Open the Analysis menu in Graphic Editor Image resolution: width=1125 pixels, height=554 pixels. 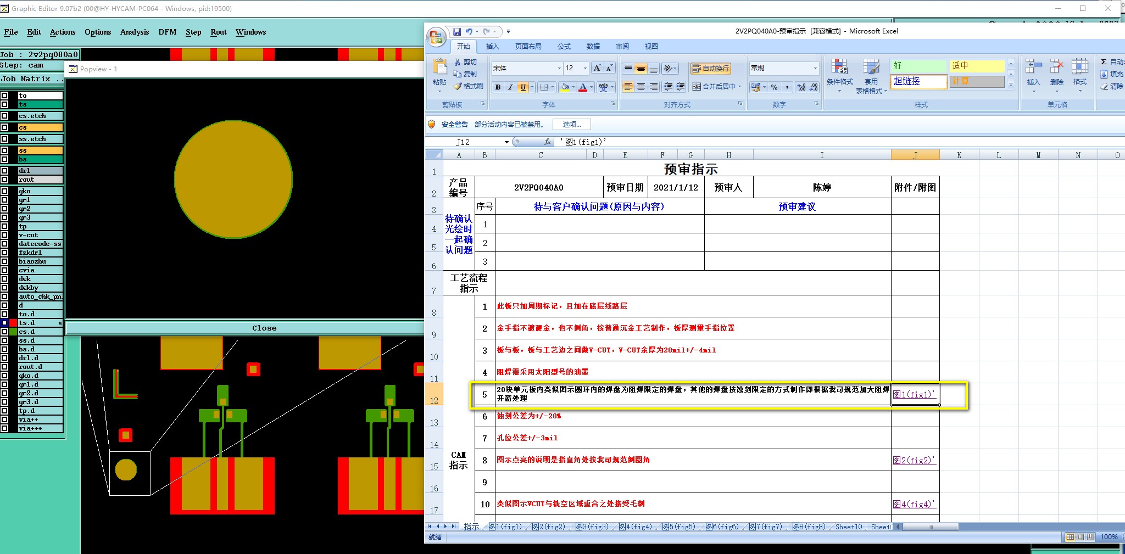pos(135,32)
